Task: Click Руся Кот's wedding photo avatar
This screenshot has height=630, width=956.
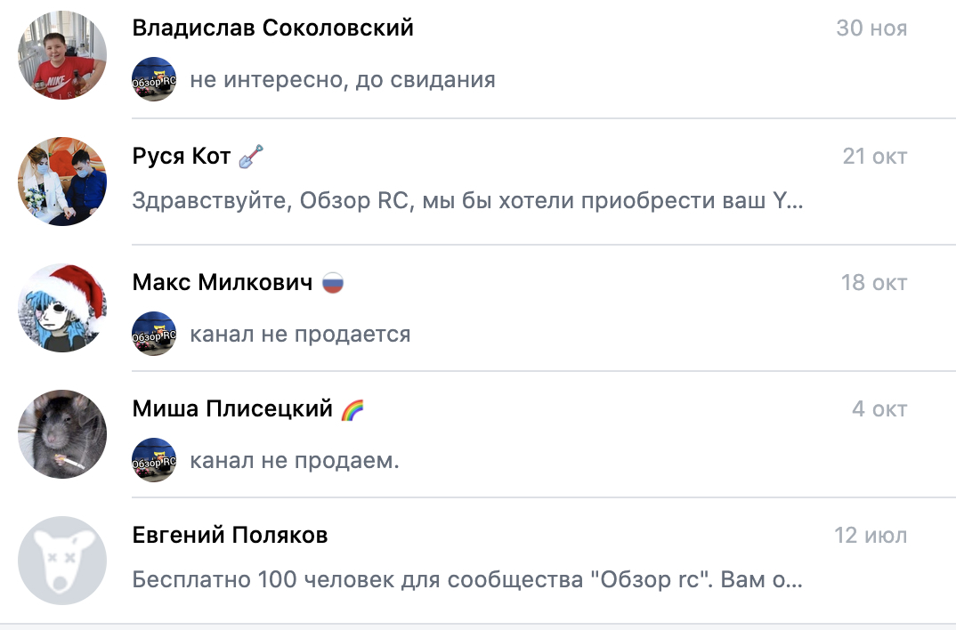Action: point(62,182)
